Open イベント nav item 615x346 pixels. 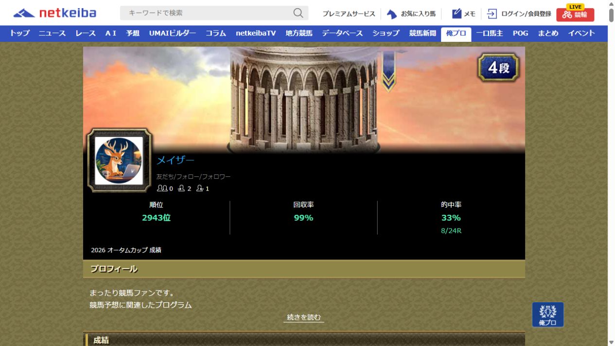(581, 34)
